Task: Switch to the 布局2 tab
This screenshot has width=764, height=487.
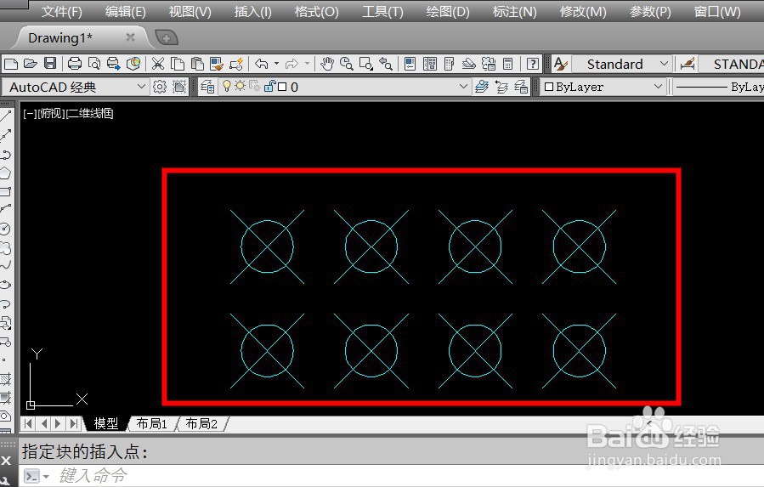Action: click(201, 423)
